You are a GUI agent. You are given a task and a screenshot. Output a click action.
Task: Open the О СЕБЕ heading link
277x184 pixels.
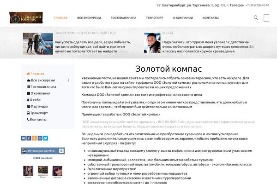tap(168, 33)
